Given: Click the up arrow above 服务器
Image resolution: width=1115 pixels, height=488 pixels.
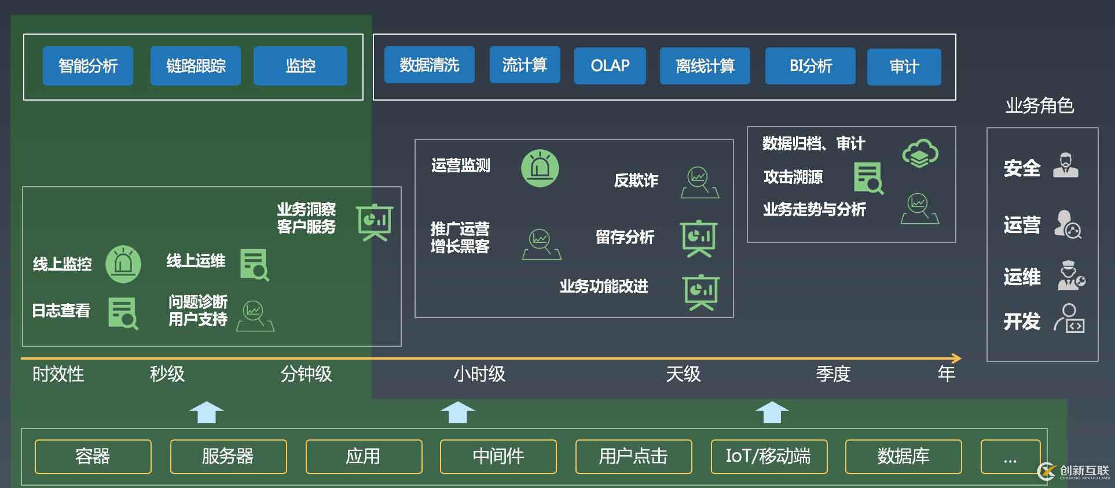Looking at the screenshot, I should (x=207, y=412).
